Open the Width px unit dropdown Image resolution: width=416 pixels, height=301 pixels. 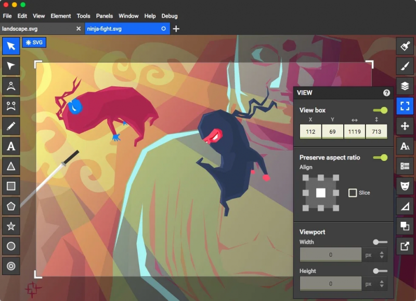point(375,255)
